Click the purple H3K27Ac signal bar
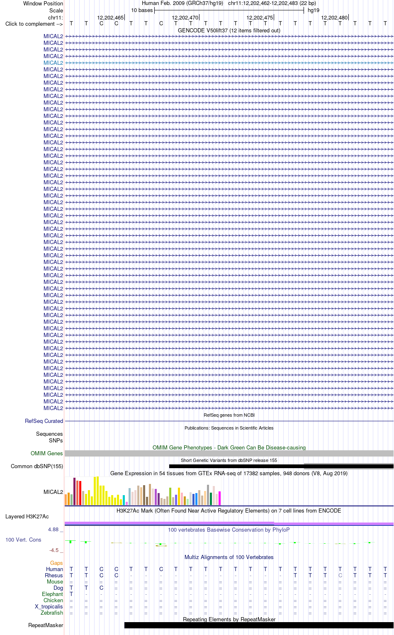The image size is (394, 635). pyautogui.click(x=229, y=523)
